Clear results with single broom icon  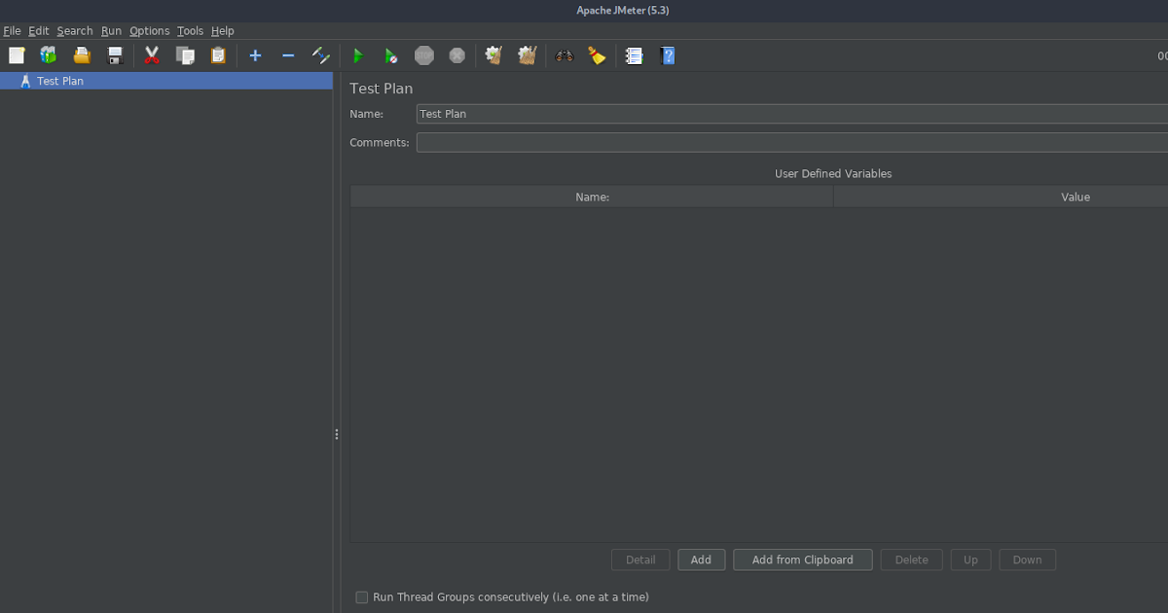pyautogui.click(x=494, y=55)
